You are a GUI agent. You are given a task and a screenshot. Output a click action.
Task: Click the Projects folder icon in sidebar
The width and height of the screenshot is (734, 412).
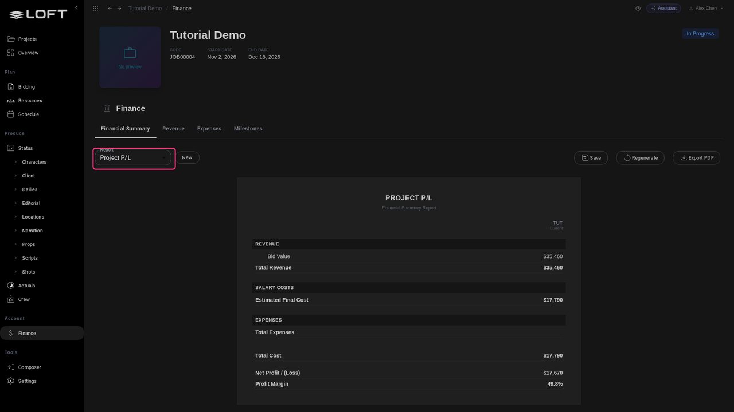pyautogui.click(x=10, y=39)
